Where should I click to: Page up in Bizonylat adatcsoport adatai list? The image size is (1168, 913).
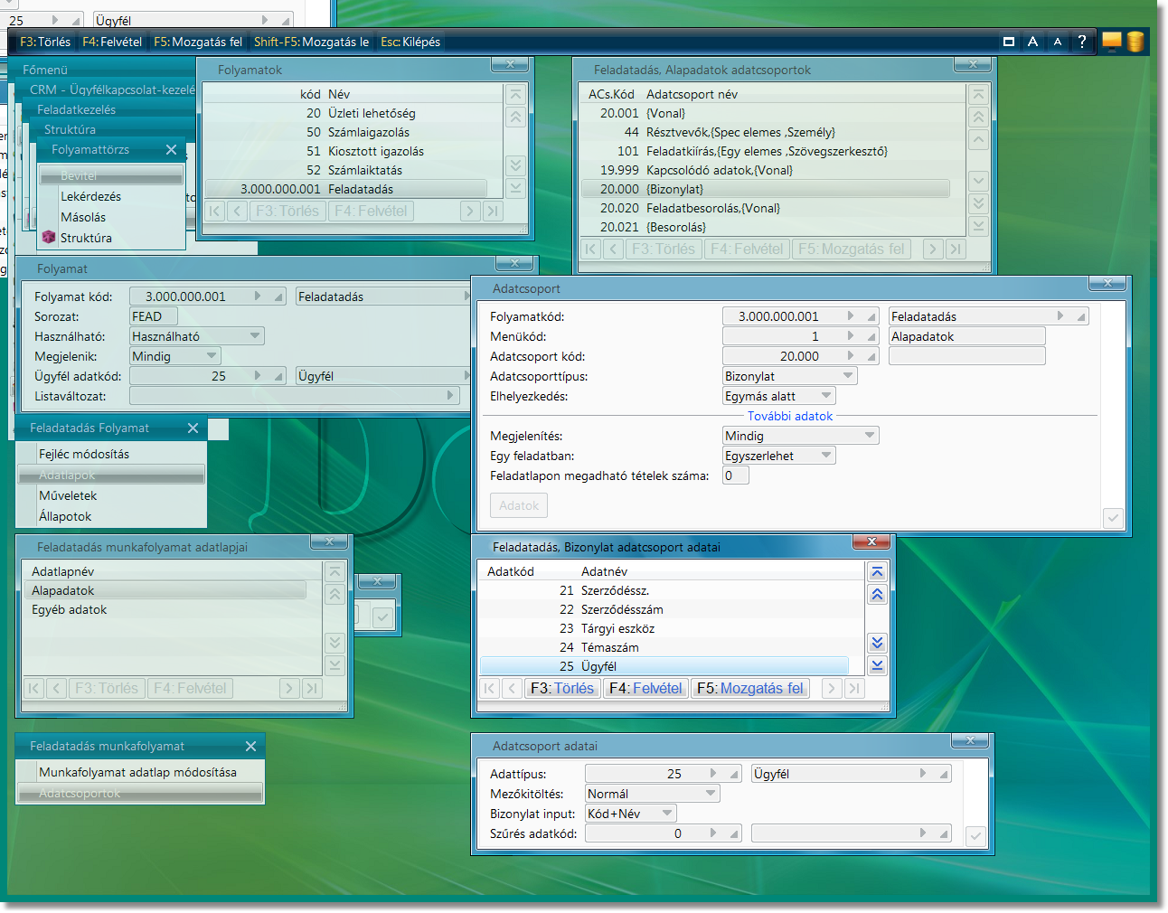coord(877,595)
